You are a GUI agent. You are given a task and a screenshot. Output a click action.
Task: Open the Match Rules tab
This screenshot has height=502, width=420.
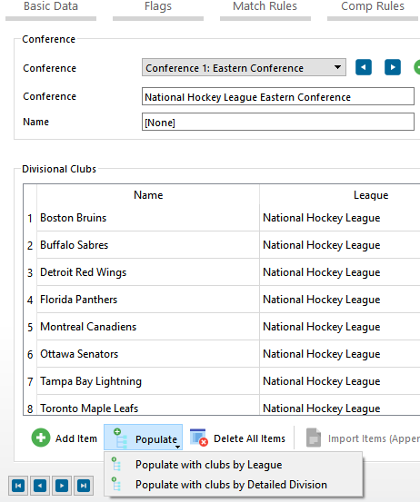[x=265, y=10]
